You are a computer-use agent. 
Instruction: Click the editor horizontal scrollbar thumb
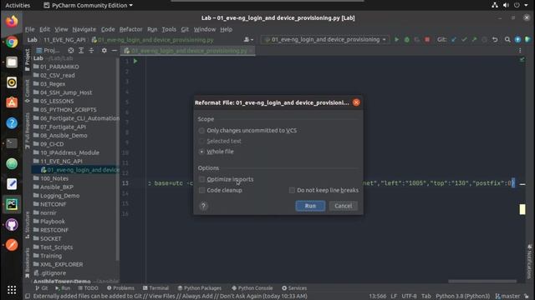pos(482,282)
